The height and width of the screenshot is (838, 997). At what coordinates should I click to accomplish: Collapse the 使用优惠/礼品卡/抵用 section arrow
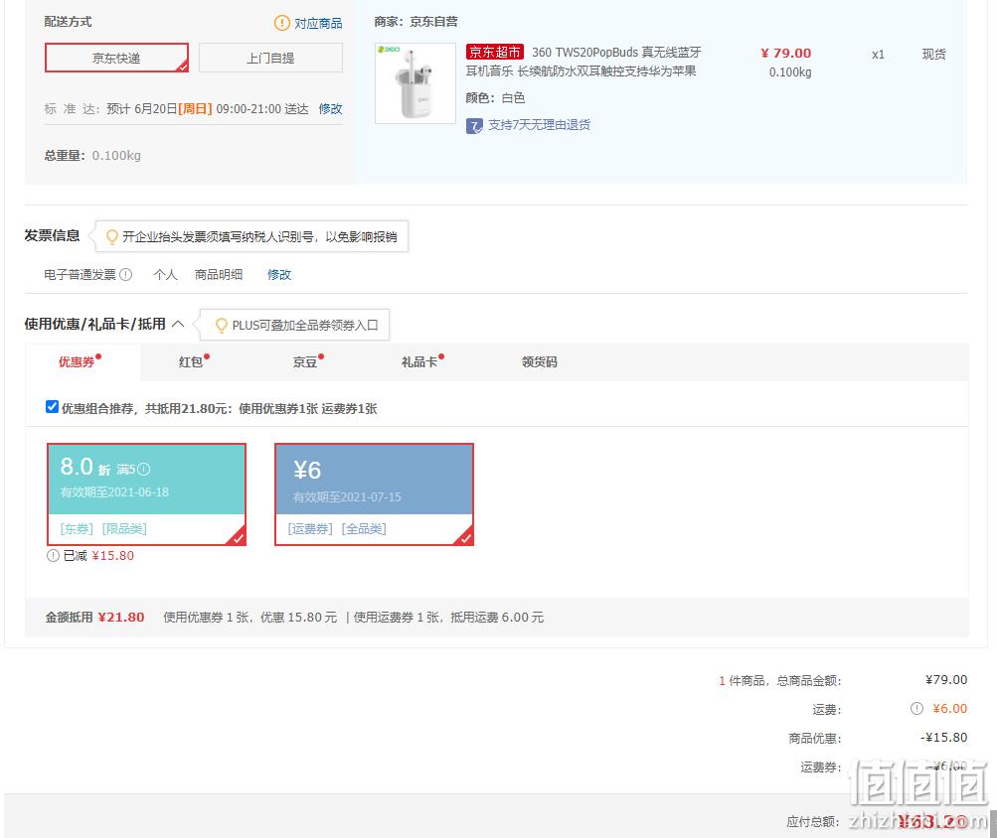click(x=179, y=324)
